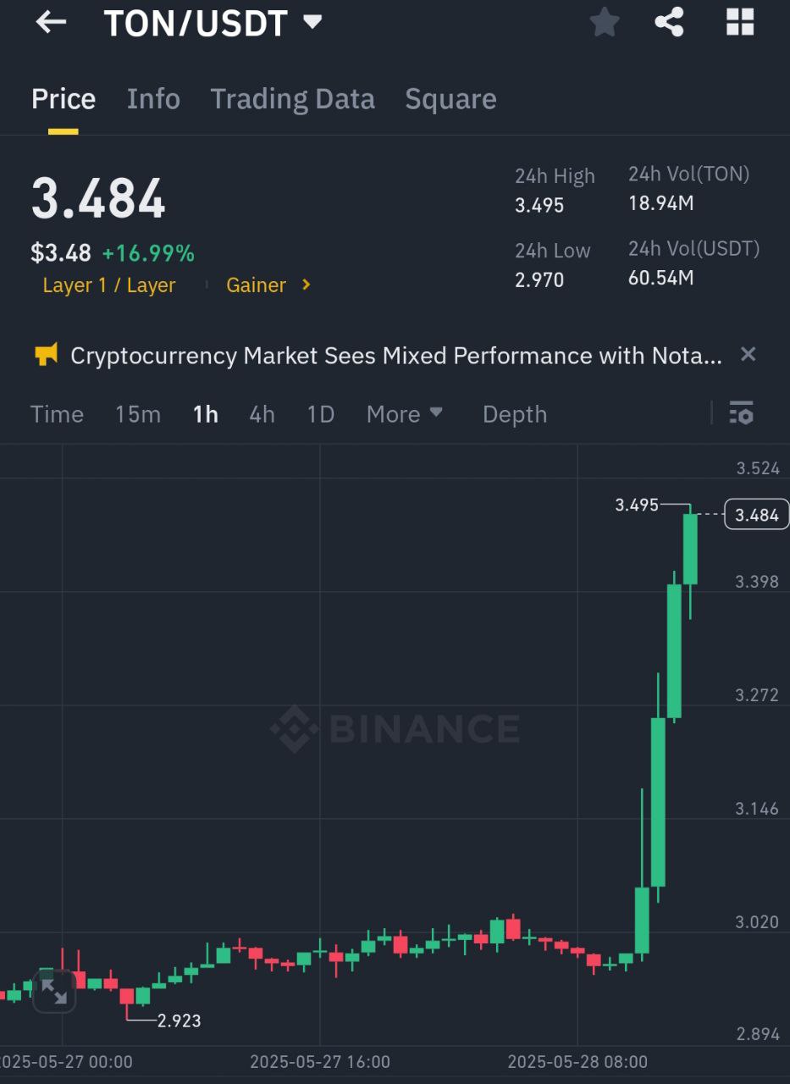The width and height of the screenshot is (790, 1084).
Task: Dismiss the news banner with X
Action: pos(748,354)
